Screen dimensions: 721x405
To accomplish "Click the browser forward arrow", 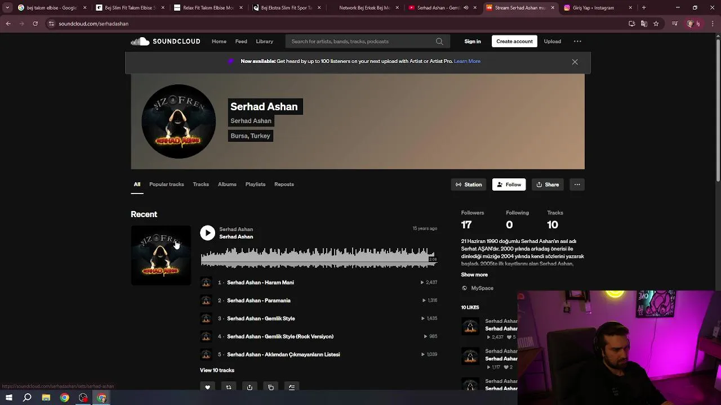I will point(21,24).
